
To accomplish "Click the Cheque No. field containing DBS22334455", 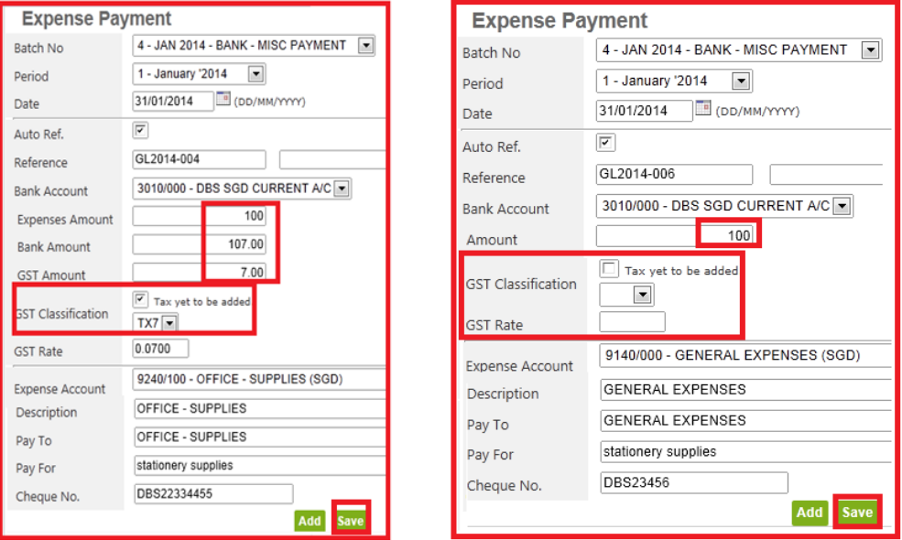I will coord(212,494).
